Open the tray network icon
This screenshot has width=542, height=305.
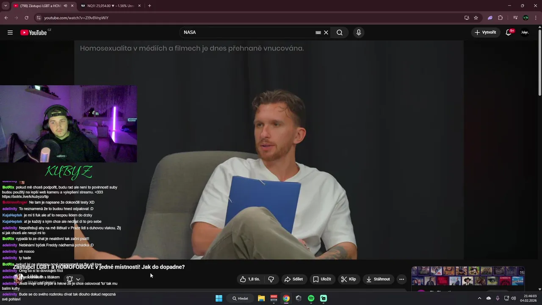(x=506, y=298)
